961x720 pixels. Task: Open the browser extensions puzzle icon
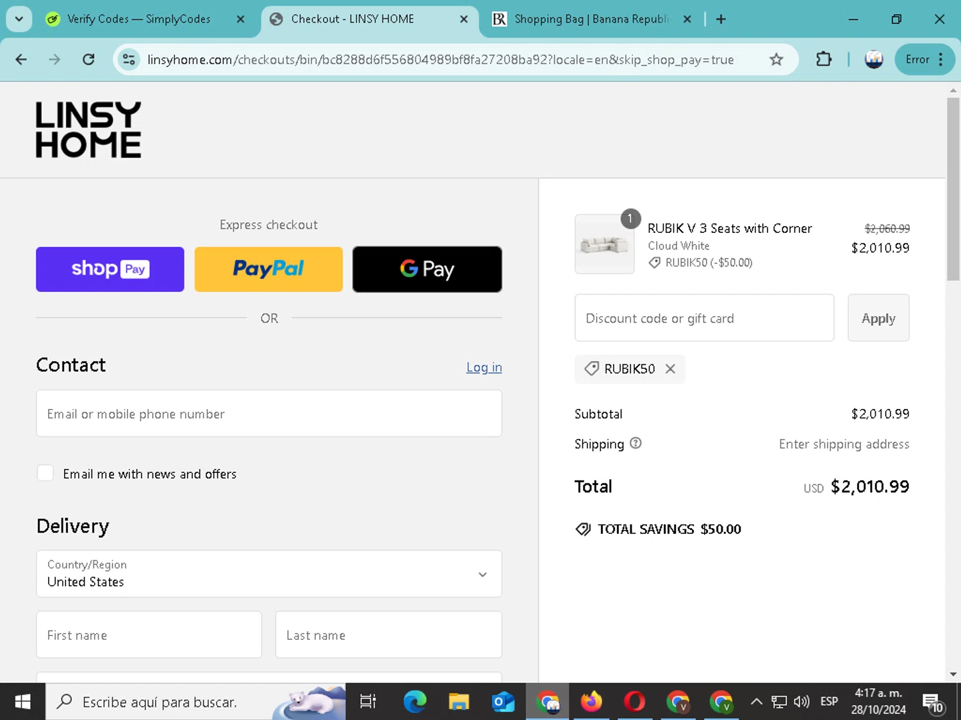824,60
